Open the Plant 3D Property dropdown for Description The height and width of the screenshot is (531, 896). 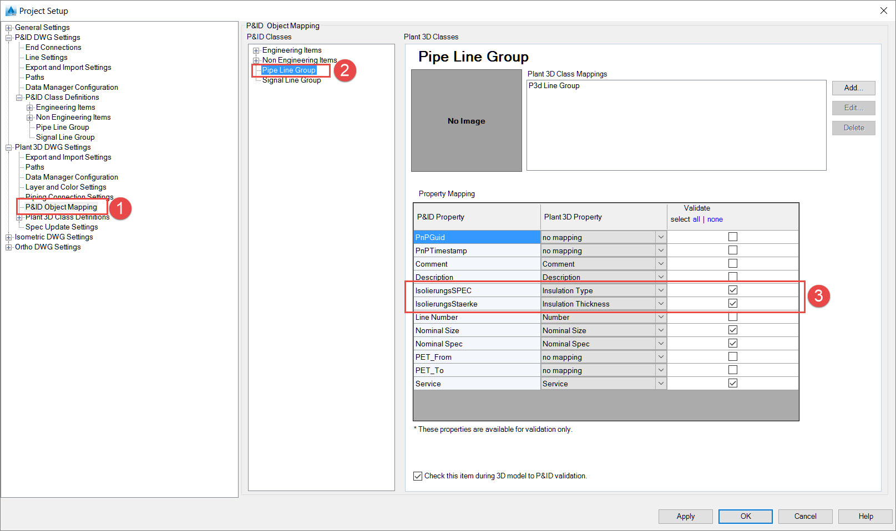pos(660,277)
